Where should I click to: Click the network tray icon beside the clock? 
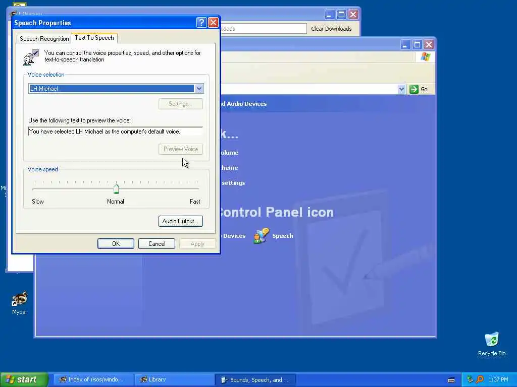(x=470, y=379)
